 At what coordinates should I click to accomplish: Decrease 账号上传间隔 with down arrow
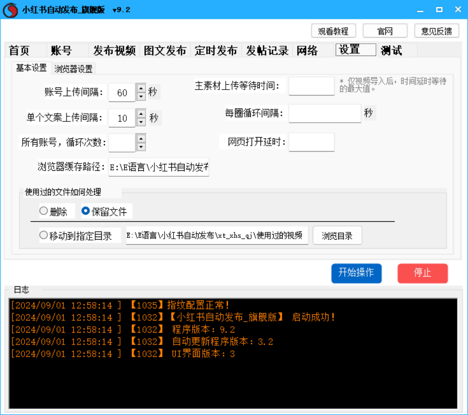tap(141, 97)
